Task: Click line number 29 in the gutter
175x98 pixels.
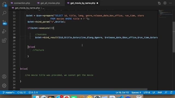Action: click(14, 69)
